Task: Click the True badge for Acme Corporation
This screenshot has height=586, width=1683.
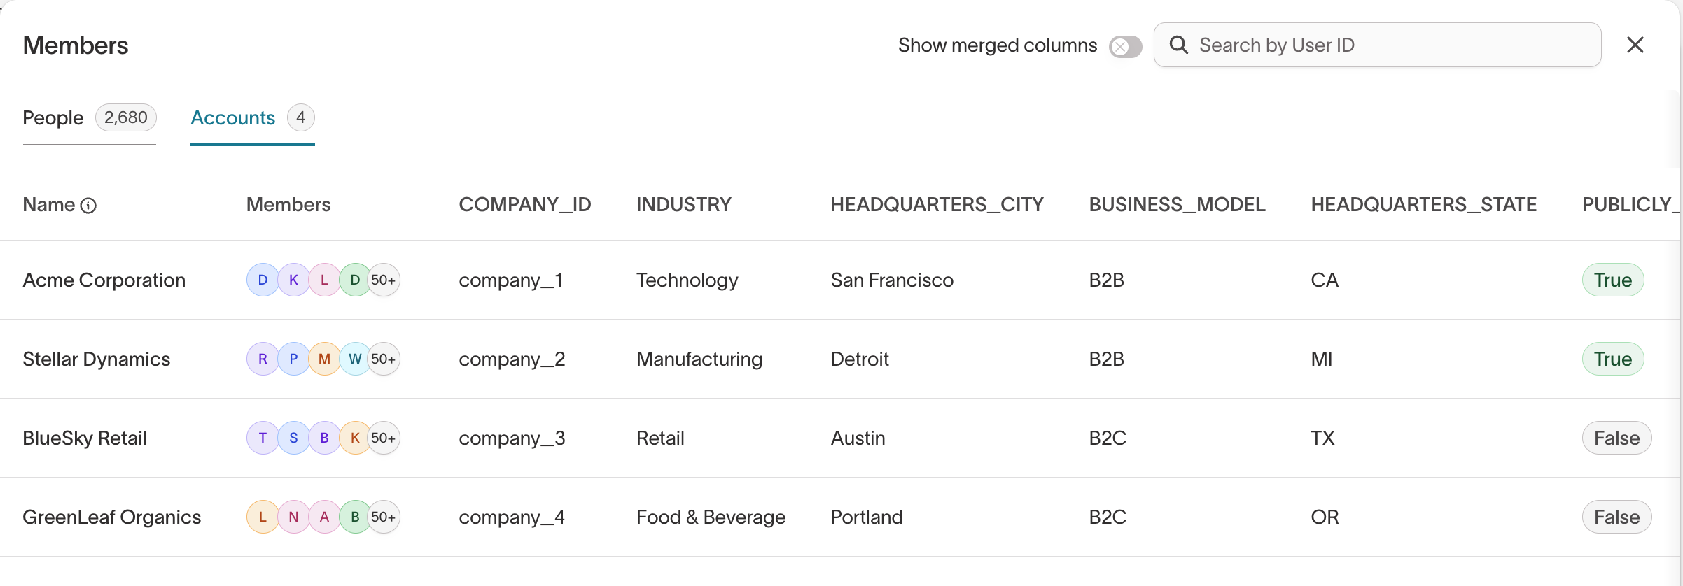Action: (1612, 280)
